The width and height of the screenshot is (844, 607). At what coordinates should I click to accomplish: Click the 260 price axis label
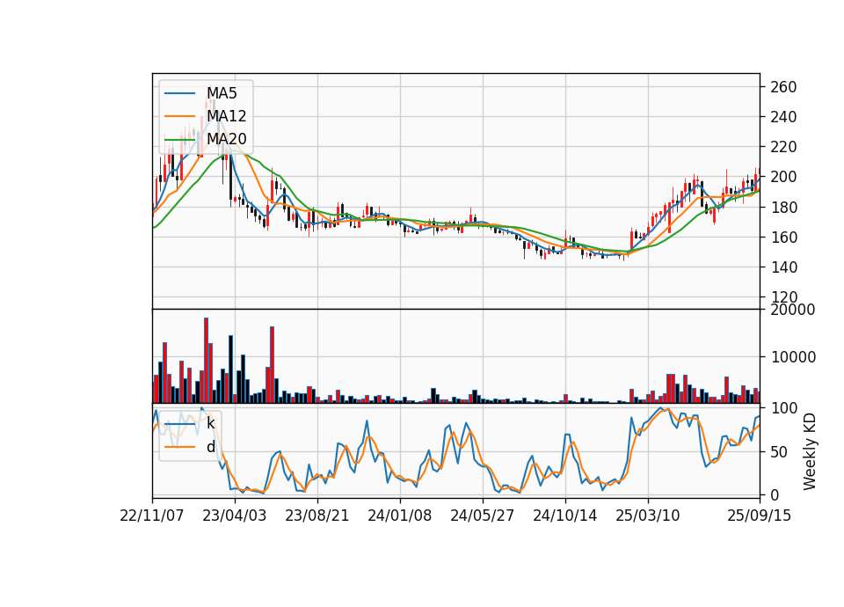[x=783, y=87]
